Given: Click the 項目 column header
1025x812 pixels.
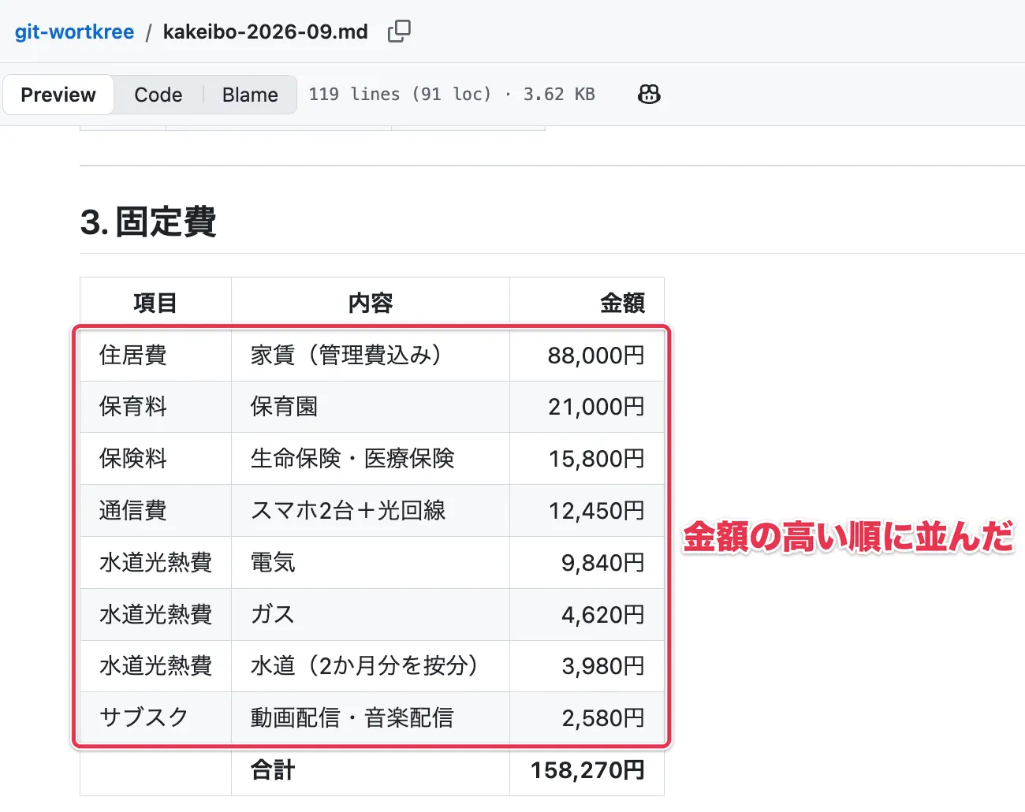Looking at the screenshot, I should [155, 303].
